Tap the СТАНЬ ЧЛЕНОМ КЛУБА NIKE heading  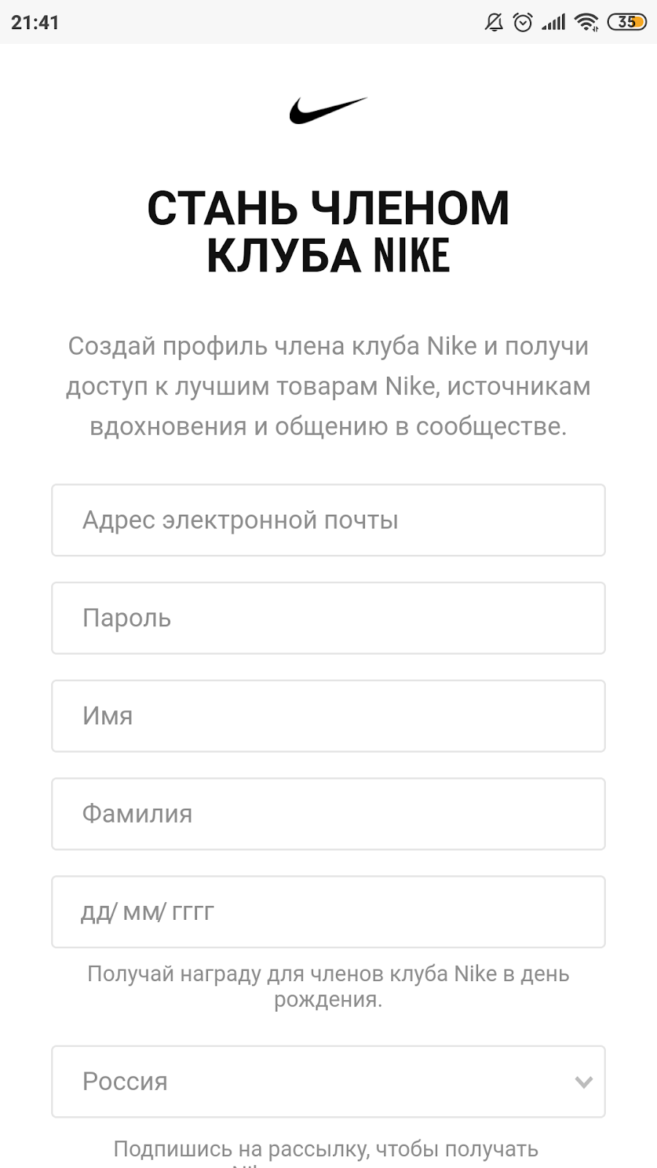click(x=328, y=231)
